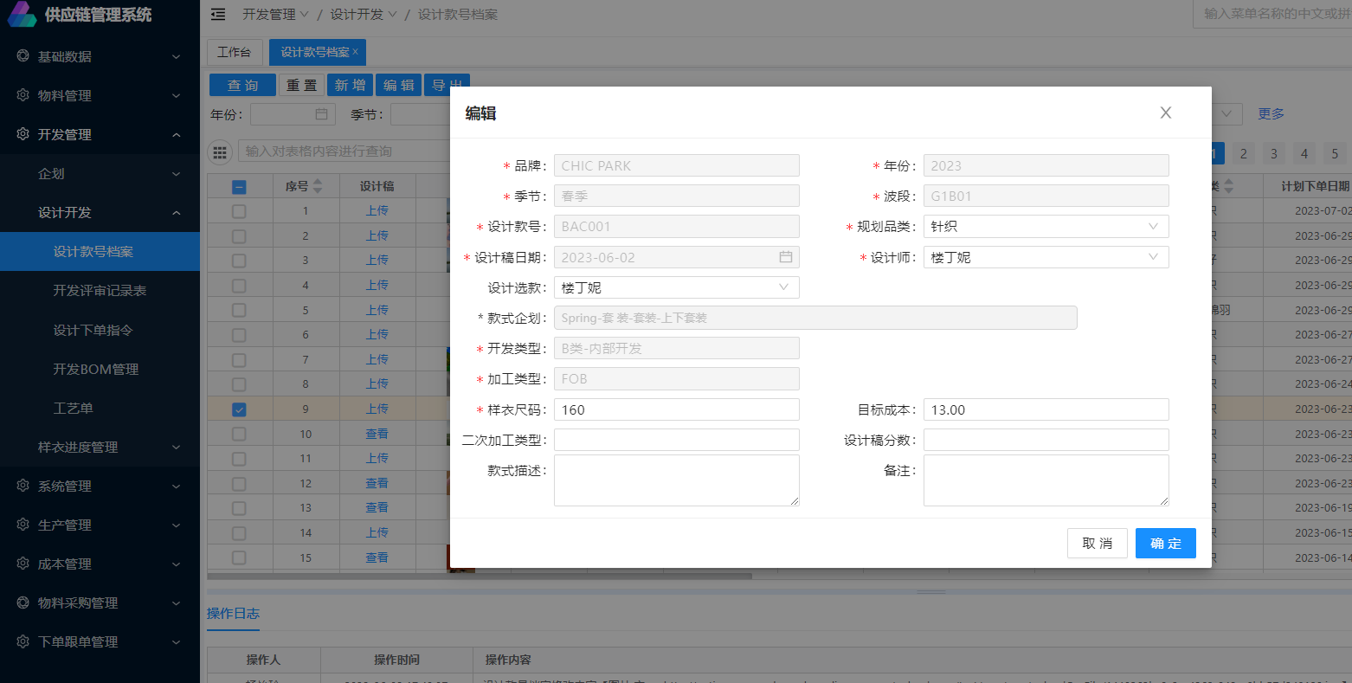Close the 编辑 dialog with X icon
This screenshot has height=683, width=1352.
pos(1165,113)
